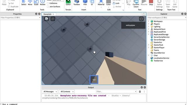Activate the Rotate tool
187x105 pixels.
(43, 3)
